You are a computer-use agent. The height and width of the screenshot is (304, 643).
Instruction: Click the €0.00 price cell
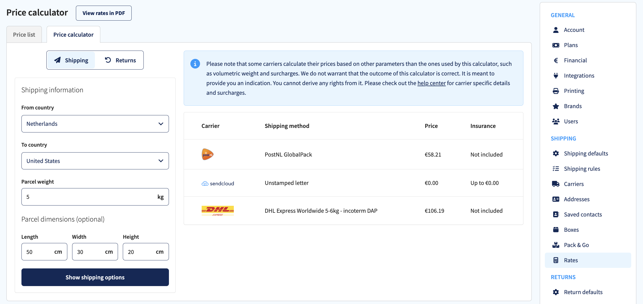431,183
